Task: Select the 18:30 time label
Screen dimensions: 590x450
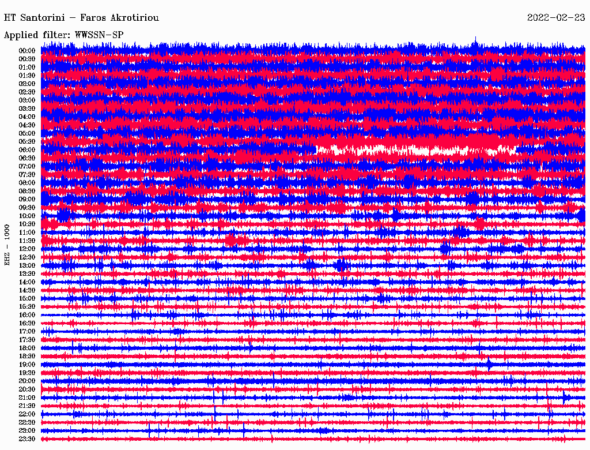Action: [x=27, y=356]
